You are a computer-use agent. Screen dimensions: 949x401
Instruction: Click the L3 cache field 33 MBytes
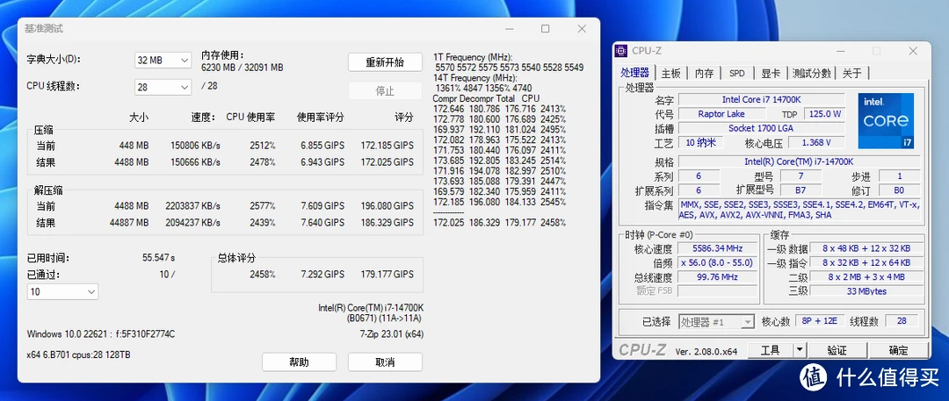(x=866, y=291)
